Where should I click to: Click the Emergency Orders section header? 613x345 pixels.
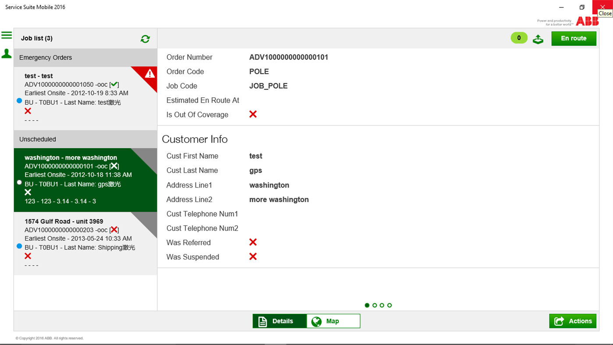85,57
